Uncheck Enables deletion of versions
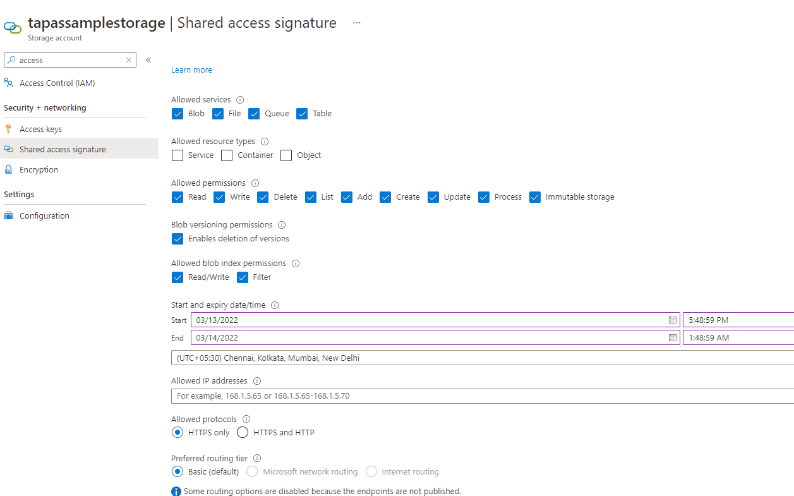 pyautogui.click(x=177, y=238)
